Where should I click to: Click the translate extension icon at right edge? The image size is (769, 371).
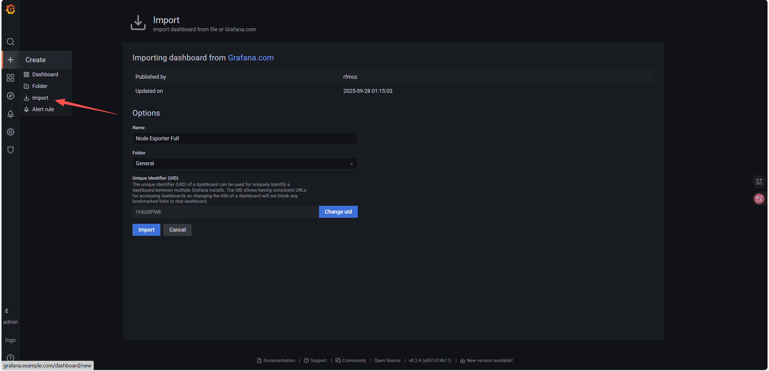click(x=759, y=199)
